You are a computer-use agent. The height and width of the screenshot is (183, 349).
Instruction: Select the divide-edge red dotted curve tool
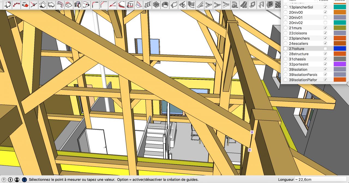17,4
